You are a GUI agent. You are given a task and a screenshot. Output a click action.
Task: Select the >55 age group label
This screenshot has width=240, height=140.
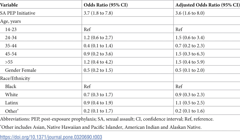(9, 62)
